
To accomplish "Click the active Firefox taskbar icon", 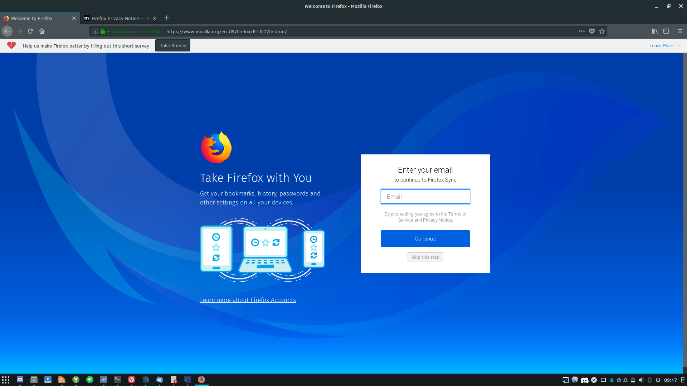I will 201,380.
